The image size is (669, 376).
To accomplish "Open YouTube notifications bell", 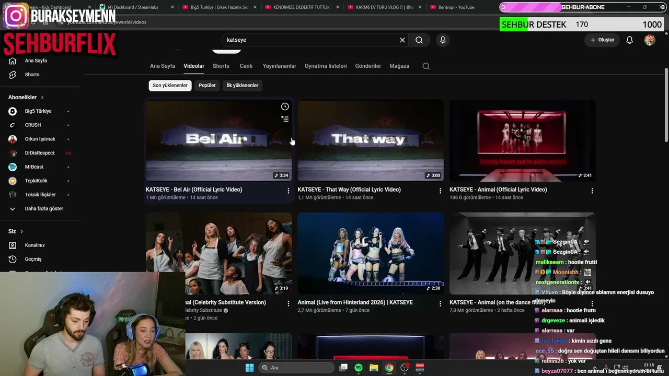I will tap(630, 40).
